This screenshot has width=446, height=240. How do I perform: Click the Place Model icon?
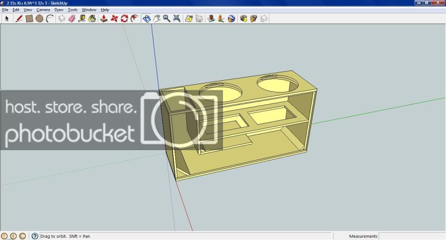[221, 19]
